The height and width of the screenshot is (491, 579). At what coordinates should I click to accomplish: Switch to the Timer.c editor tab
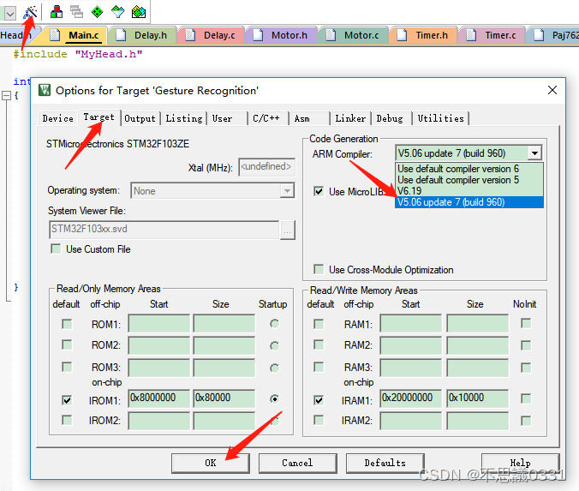[x=493, y=35]
